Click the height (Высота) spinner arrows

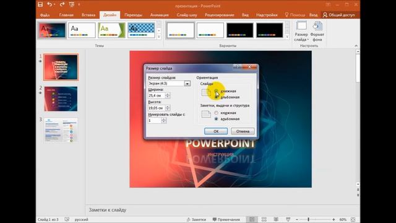(x=168, y=108)
